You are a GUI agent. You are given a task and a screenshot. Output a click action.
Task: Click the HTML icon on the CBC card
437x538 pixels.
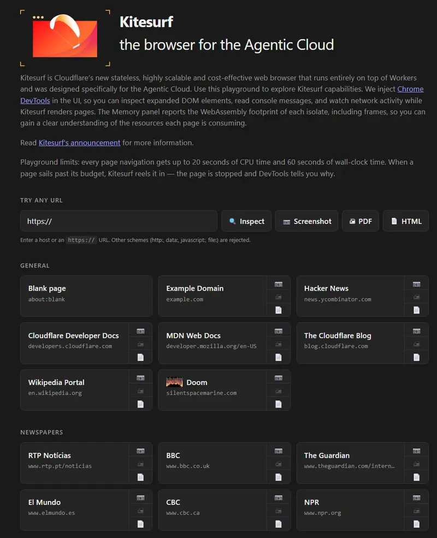click(x=279, y=524)
